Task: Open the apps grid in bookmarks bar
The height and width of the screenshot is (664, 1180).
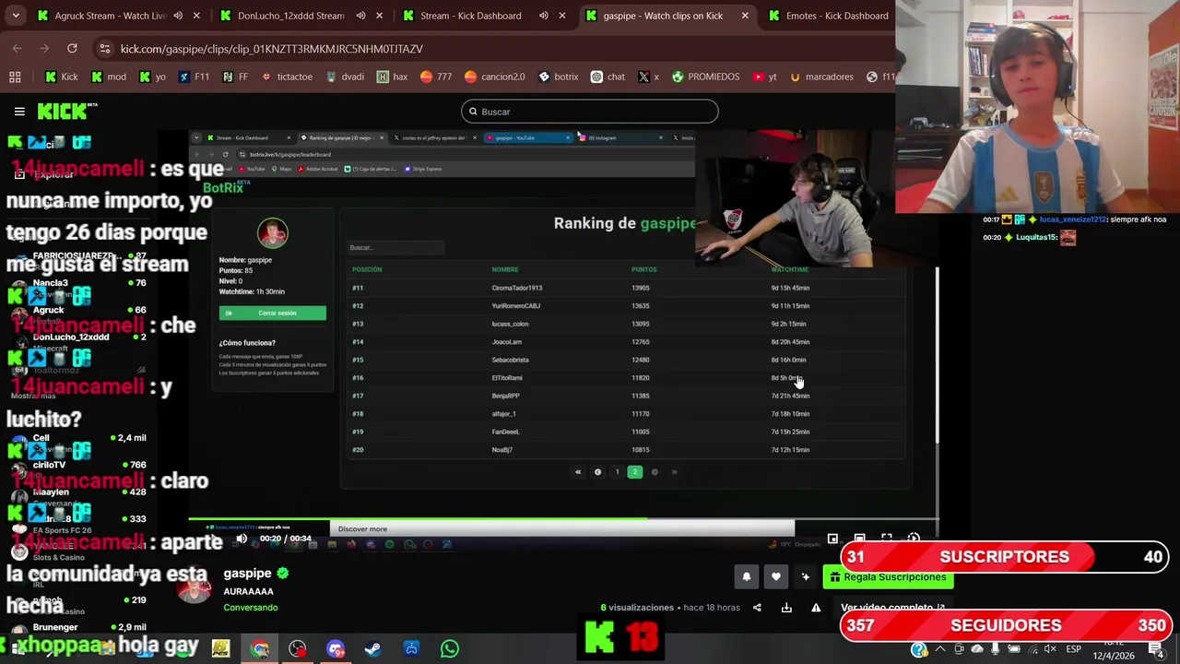Action: point(15,77)
